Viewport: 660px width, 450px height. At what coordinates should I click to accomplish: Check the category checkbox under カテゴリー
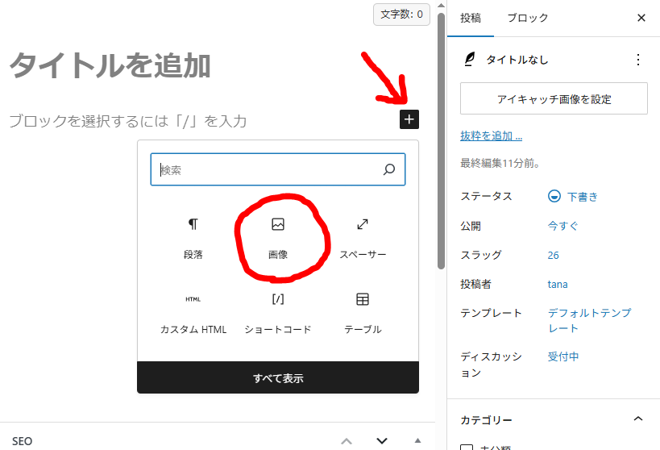click(x=467, y=446)
